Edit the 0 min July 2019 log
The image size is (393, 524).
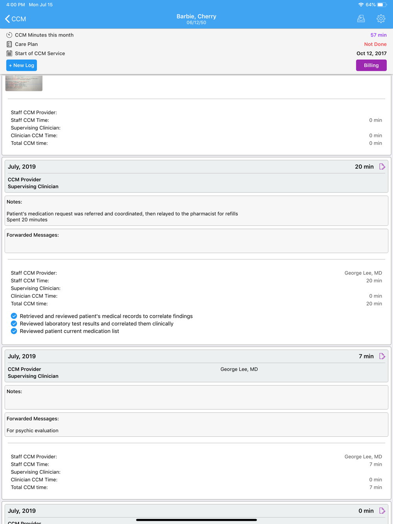tap(382, 511)
